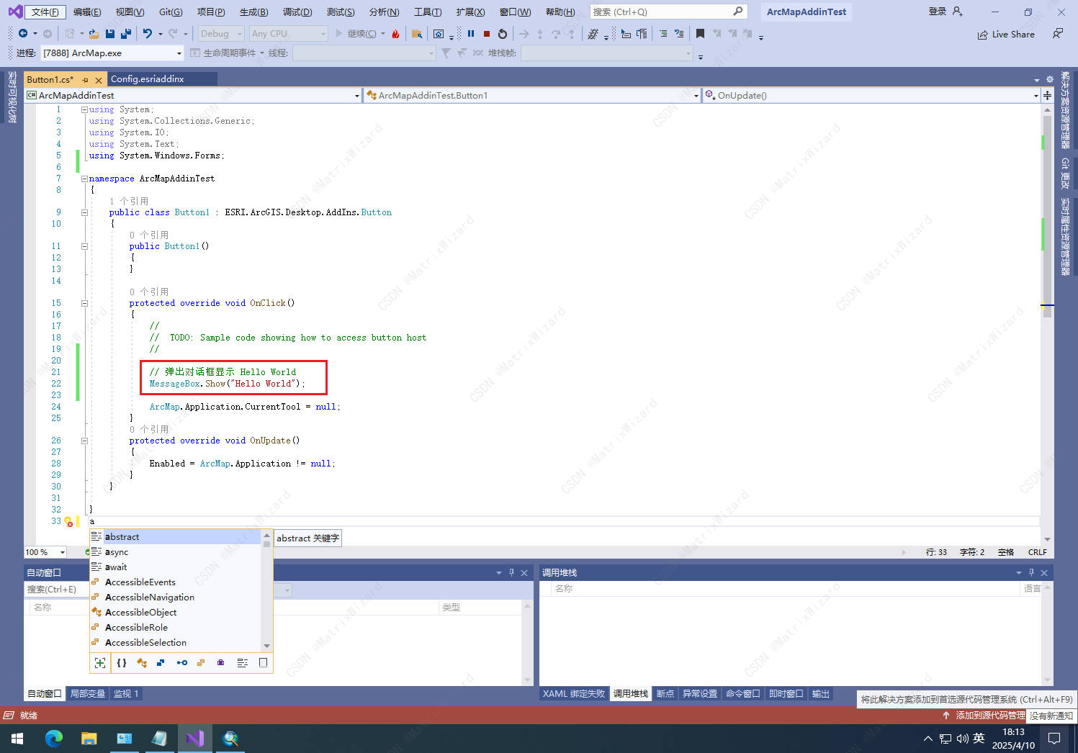
Task: Toggle IntelliSense structs purple filter icon
Action: click(x=221, y=662)
